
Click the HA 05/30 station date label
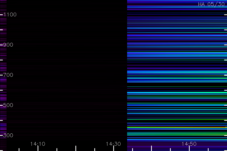[211, 4]
